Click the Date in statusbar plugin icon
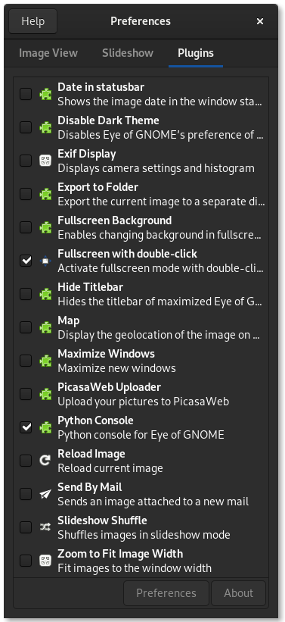Viewport: 285px width, 622px height. point(45,94)
